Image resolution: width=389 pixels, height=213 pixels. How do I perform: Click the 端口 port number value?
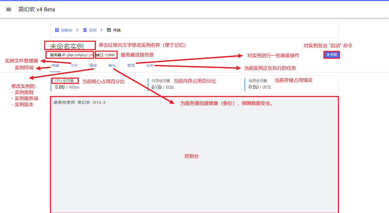click(x=110, y=55)
